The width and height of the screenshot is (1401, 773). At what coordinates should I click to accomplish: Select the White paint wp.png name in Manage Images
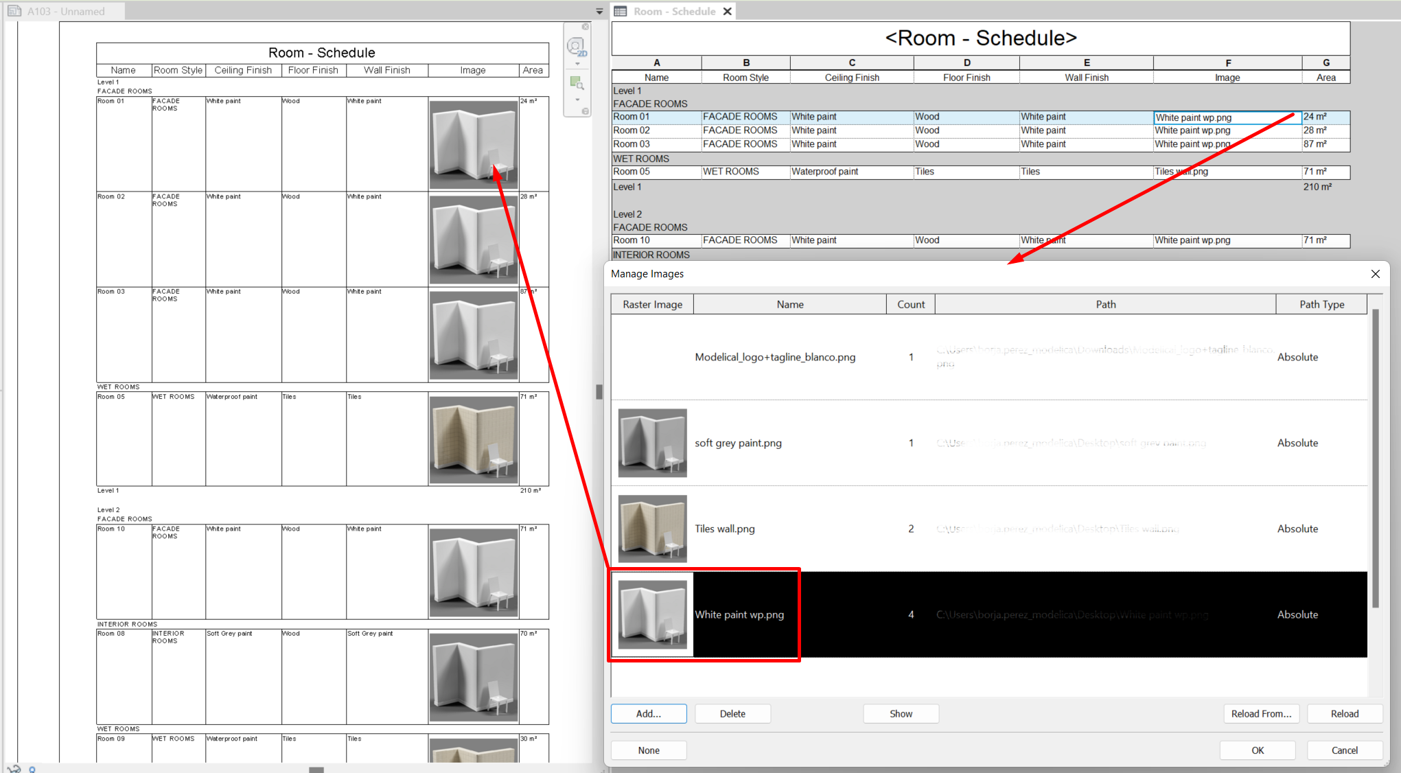[x=739, y=614]
